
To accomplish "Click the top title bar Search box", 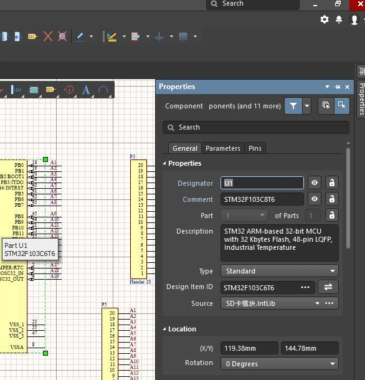I will [x=253, y=4].
